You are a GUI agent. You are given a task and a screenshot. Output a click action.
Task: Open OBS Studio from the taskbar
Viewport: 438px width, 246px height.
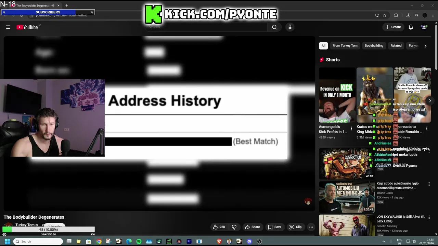click(x=259, y=241)
